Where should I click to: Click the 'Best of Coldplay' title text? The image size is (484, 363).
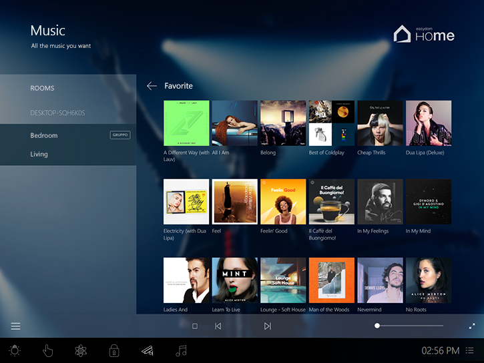tap(326, 153)
